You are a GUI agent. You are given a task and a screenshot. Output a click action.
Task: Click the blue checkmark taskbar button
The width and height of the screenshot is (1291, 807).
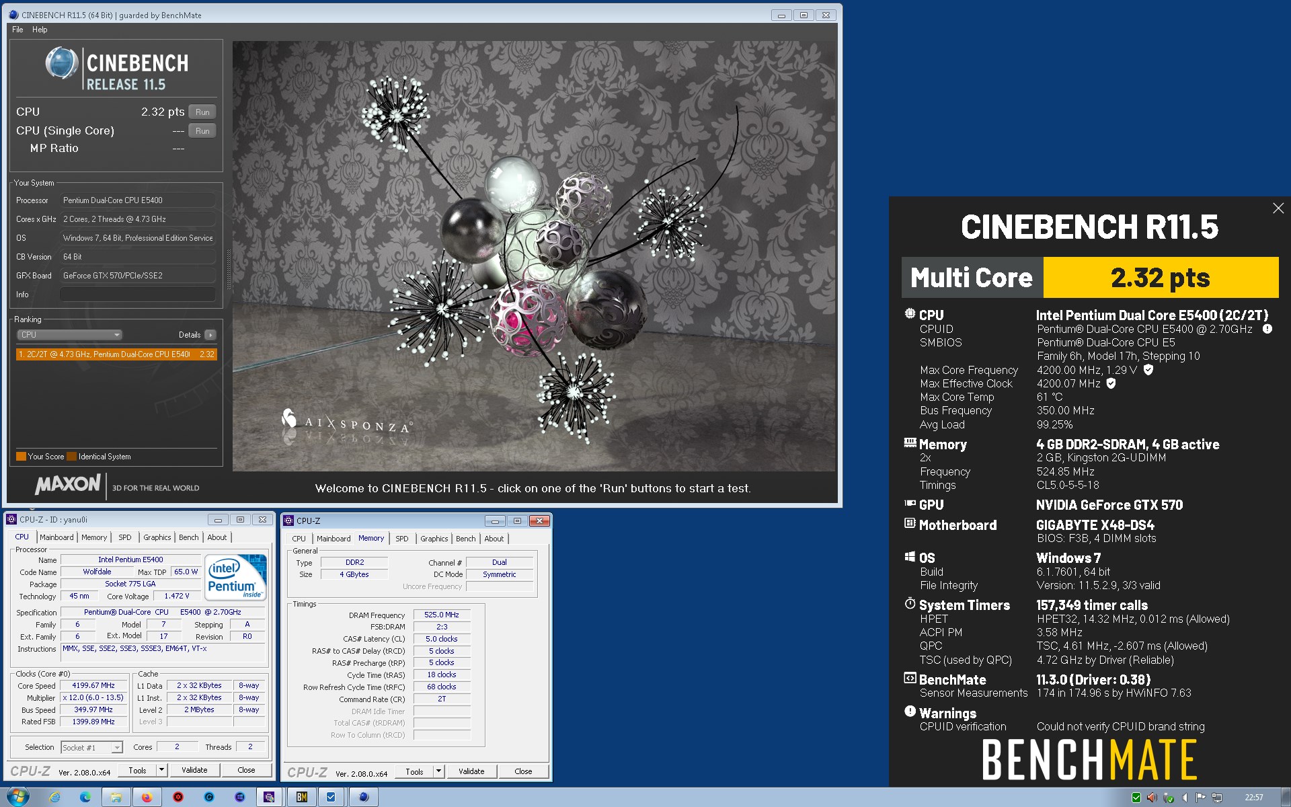point(331,797)
